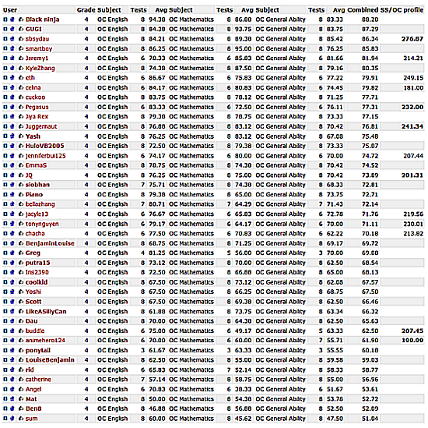428x428 pixels.
Task: Click the blue person icon beside celna
Action: [12, 87]
